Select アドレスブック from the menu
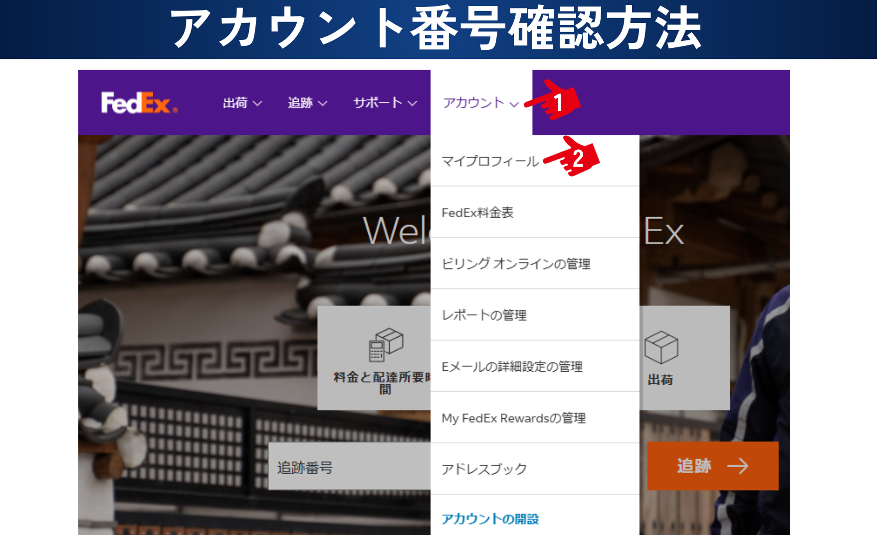Image resolution: width=877 pixels, height=535 pixels. click(x=484, y=469)
